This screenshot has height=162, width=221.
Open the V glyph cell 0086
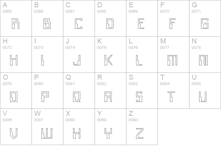click(x=16, y=127)
